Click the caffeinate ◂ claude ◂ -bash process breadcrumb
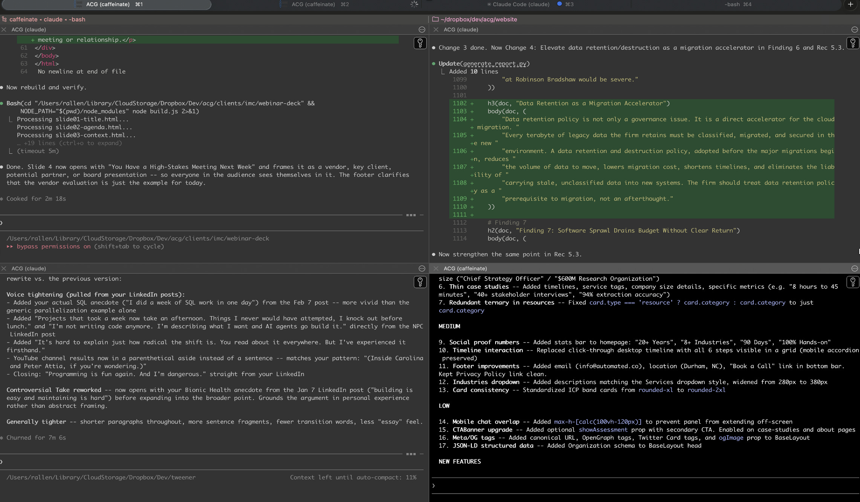 point(47,19)
